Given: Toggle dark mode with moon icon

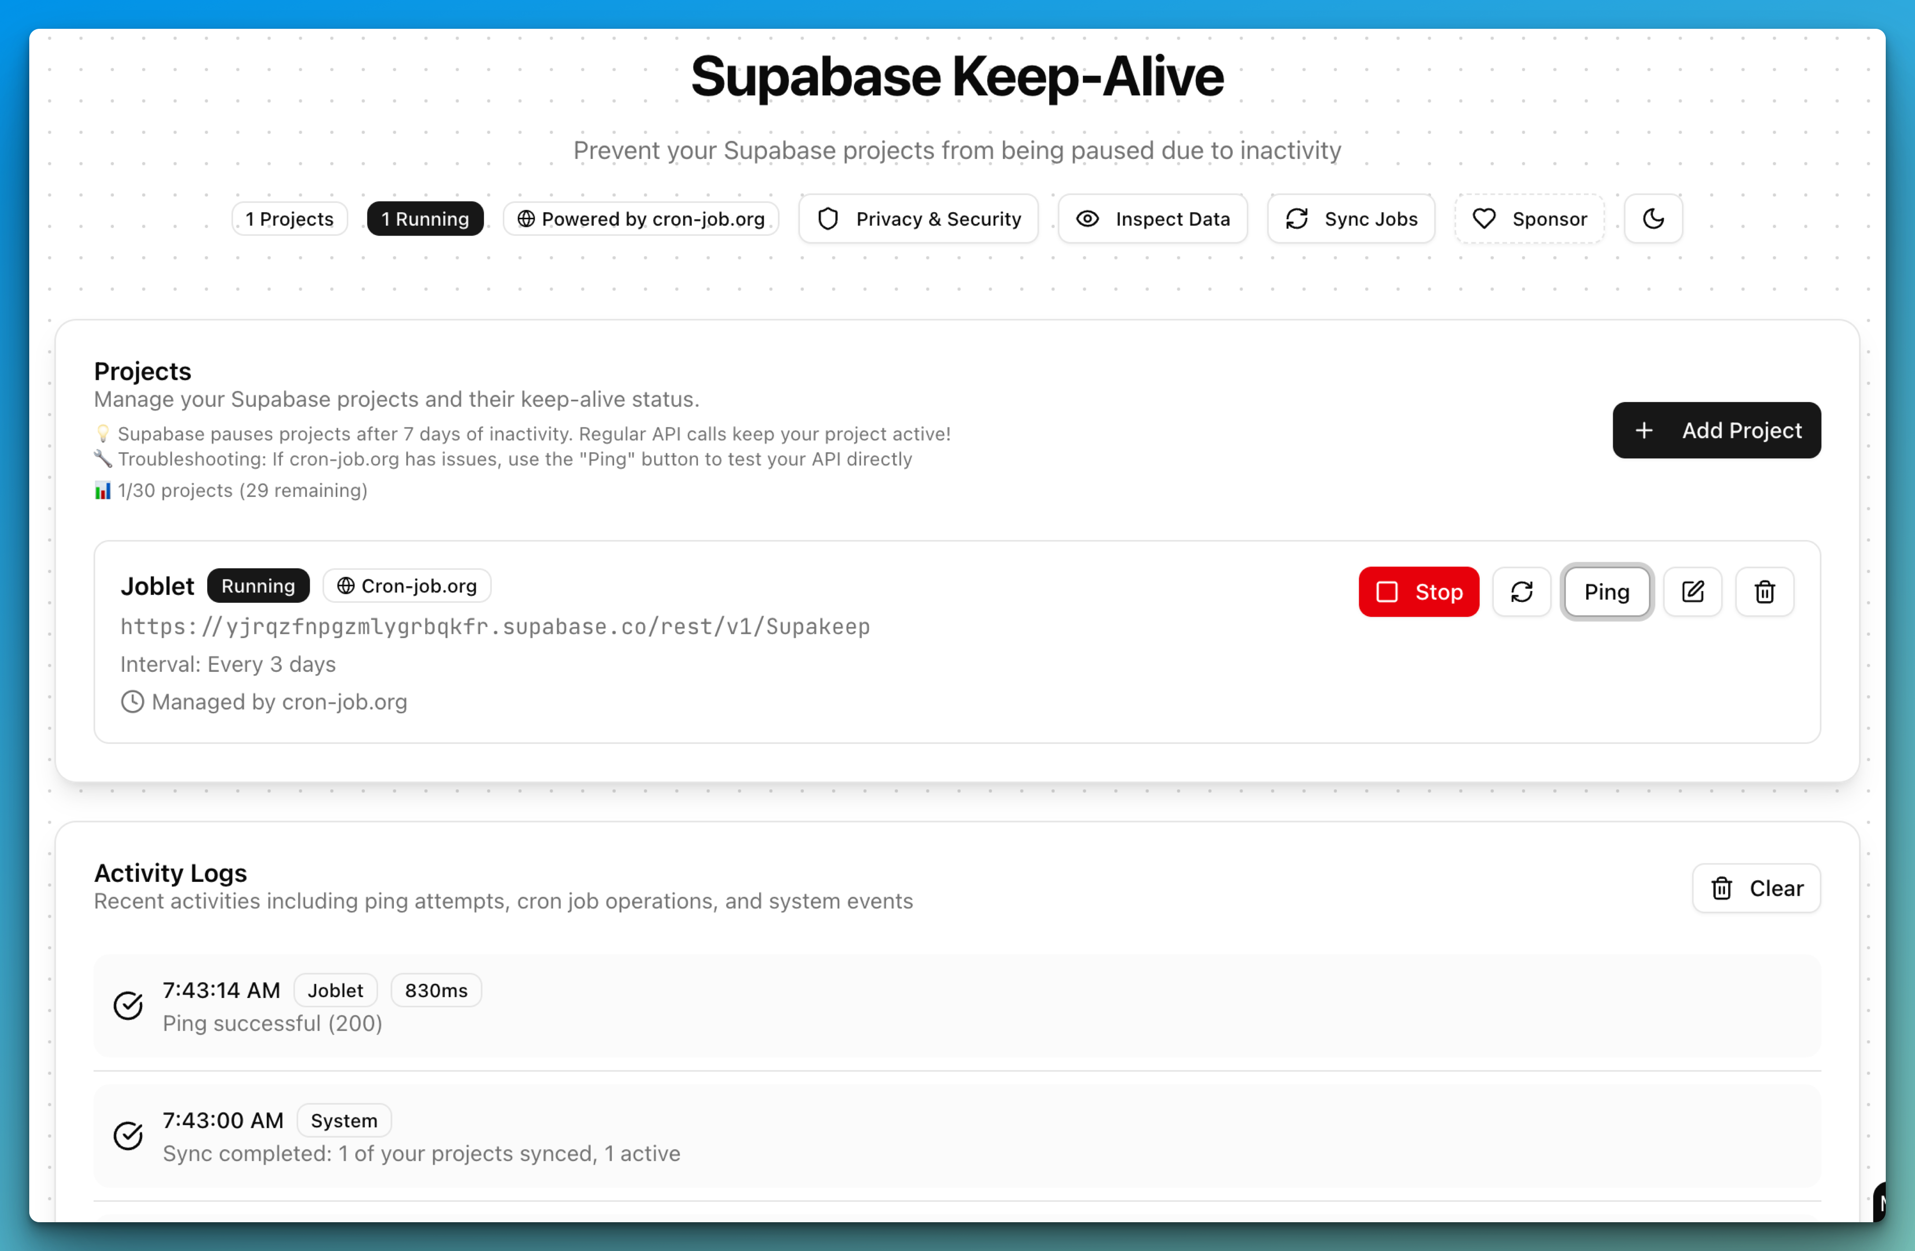Looking at the screenshot, I should click(1653, 219).
